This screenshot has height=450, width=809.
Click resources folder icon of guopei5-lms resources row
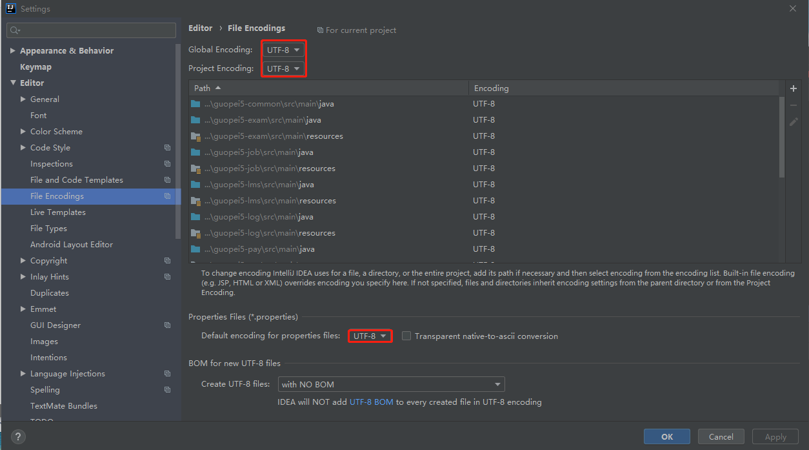click(x=195, y=201)
